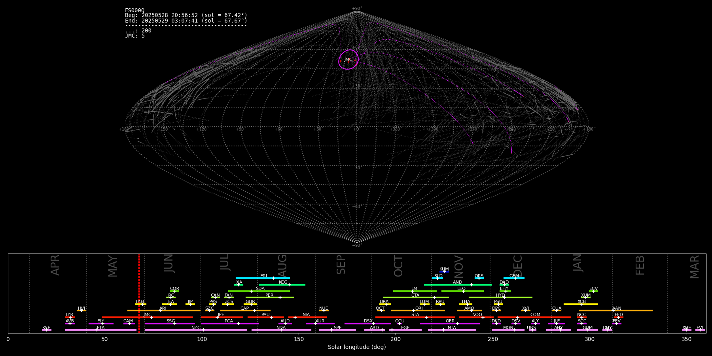Select the MAY month label
The width and height of the screenshot is (712, 356).
113,266
